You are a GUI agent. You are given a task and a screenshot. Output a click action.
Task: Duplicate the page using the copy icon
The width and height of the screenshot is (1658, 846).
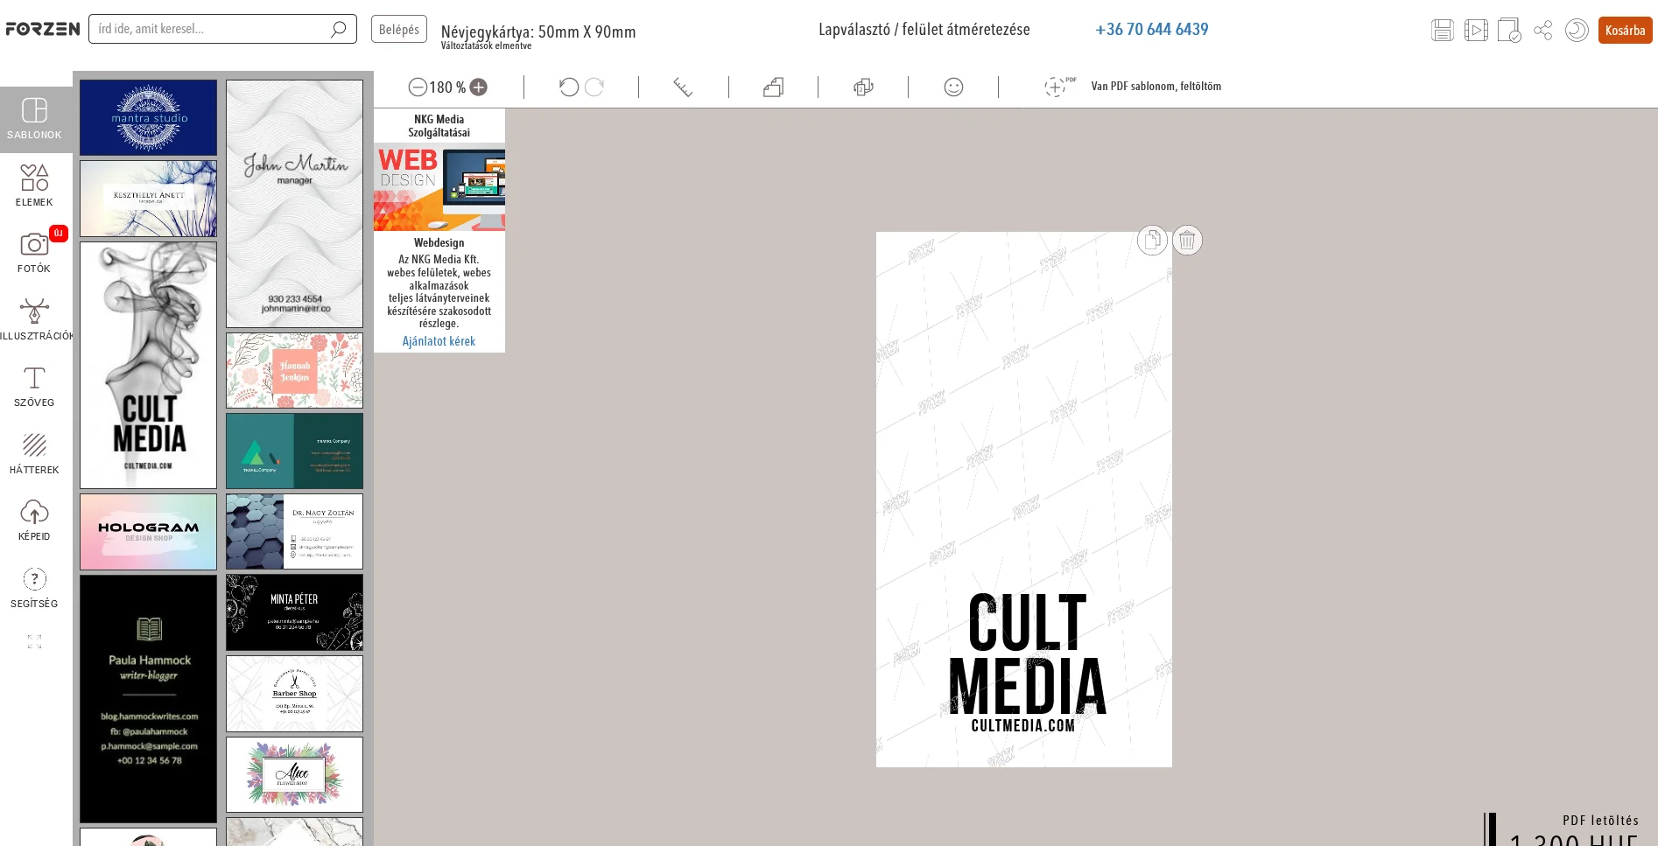click(x=1152, y=240)
